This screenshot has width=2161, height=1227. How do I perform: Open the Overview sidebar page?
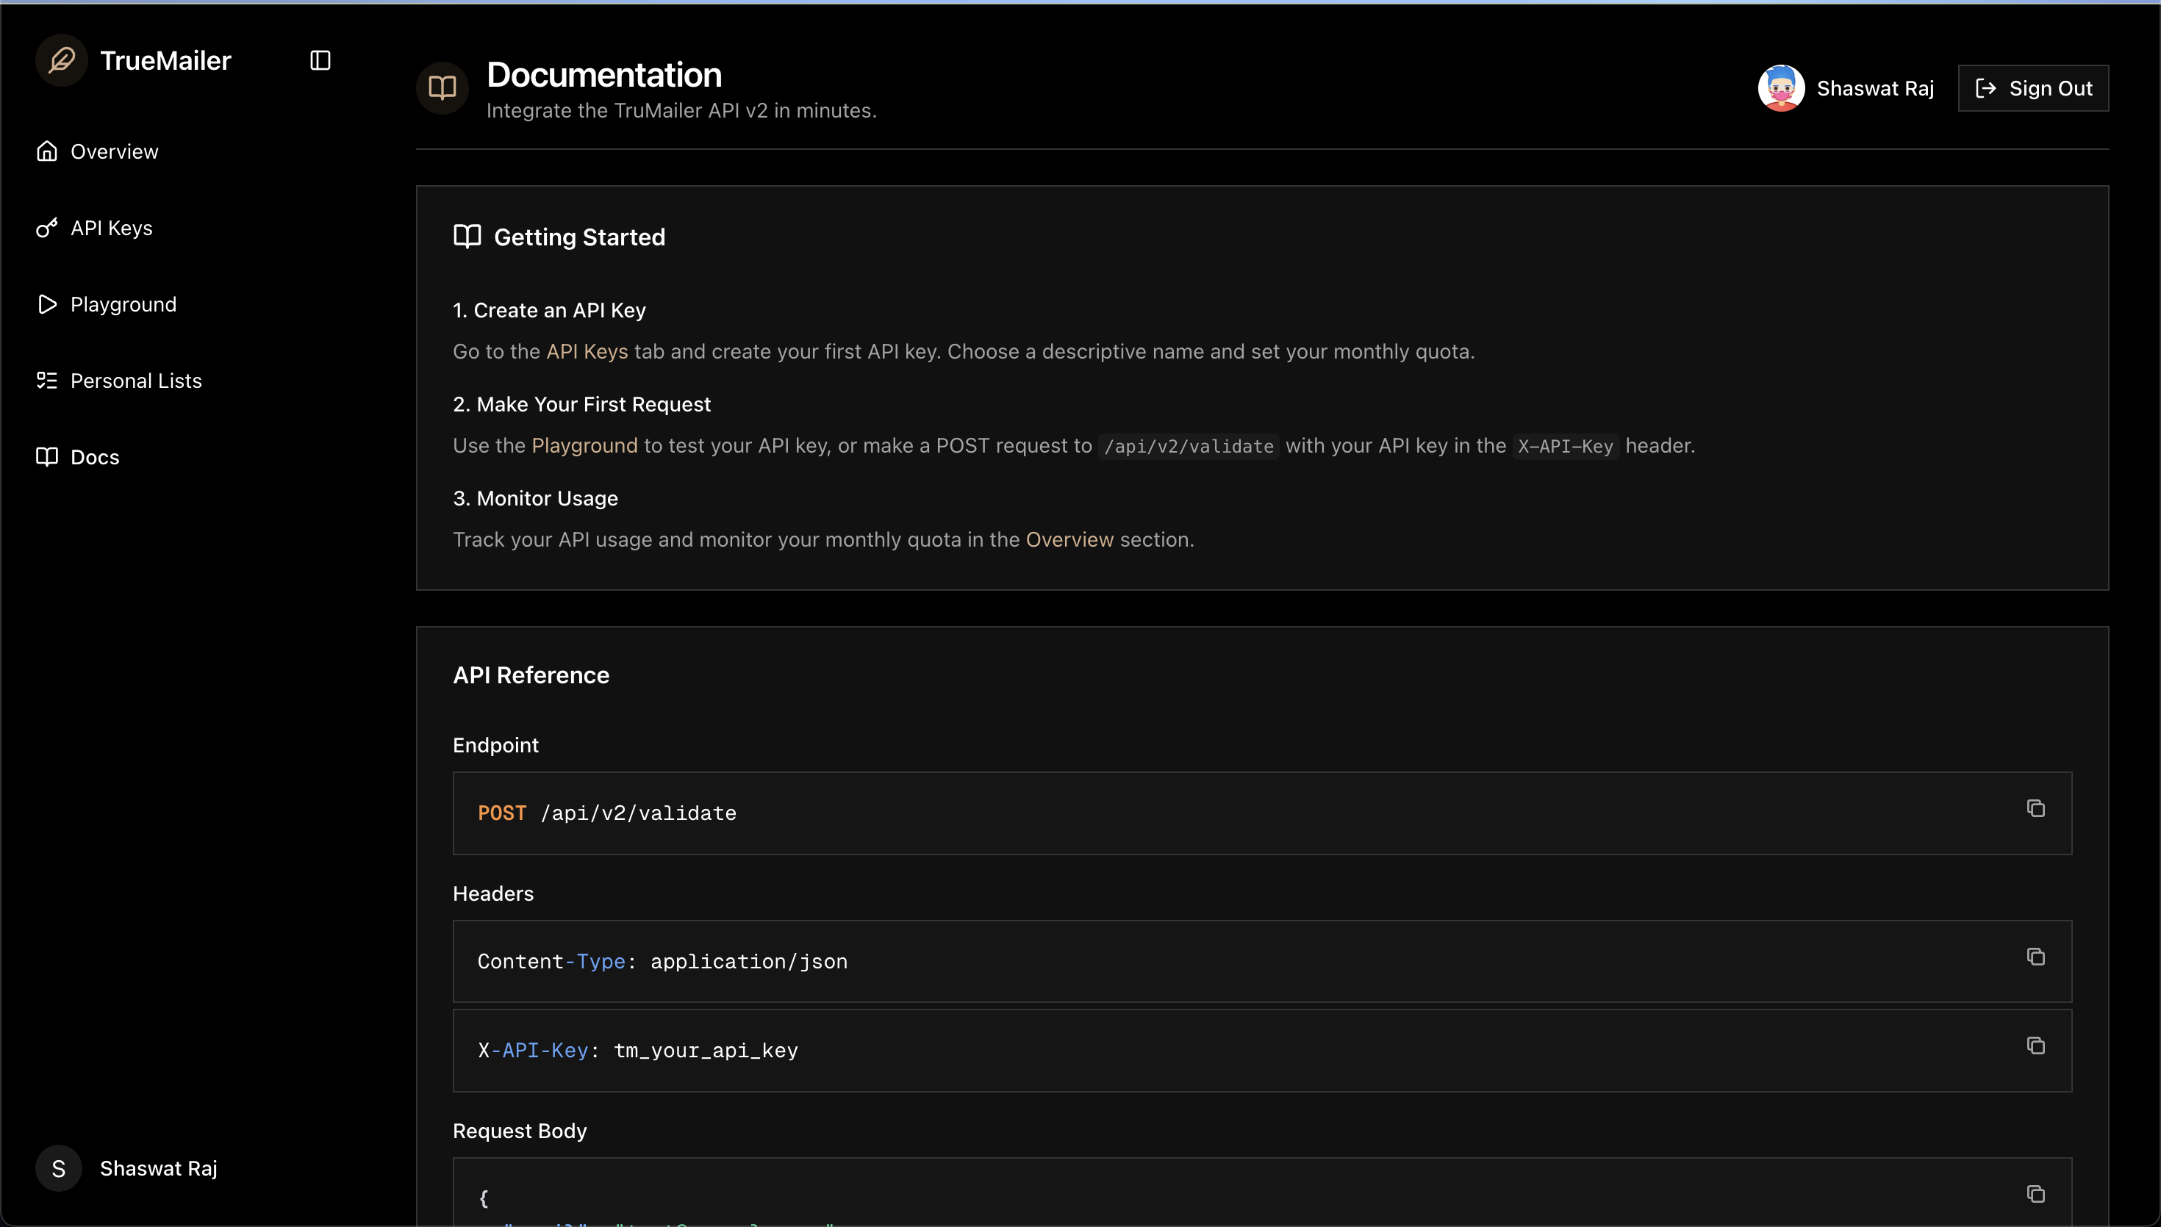[114, 151]
